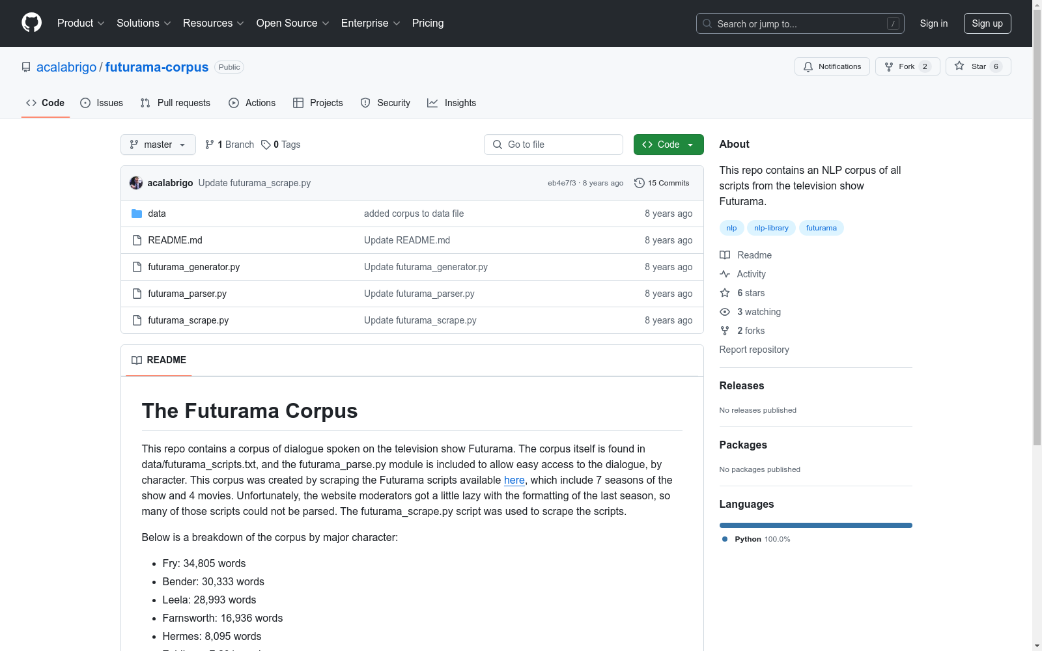Expand the Open Source menu
This screenshot has width=1042, height=651.
coord(293,23)
